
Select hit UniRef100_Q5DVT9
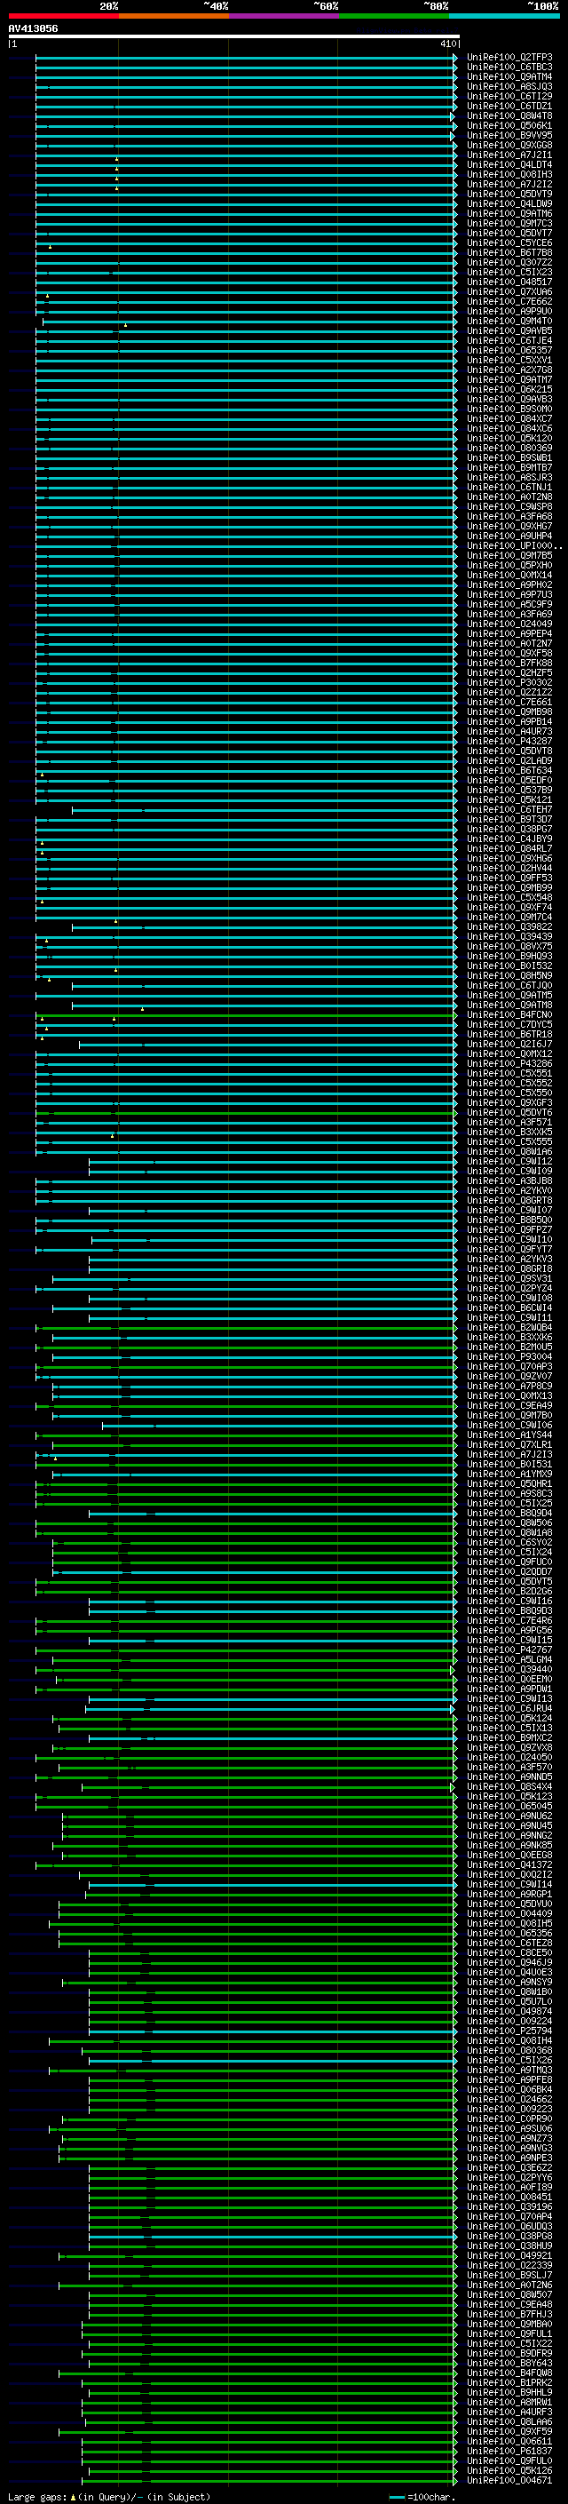(509, 194)
